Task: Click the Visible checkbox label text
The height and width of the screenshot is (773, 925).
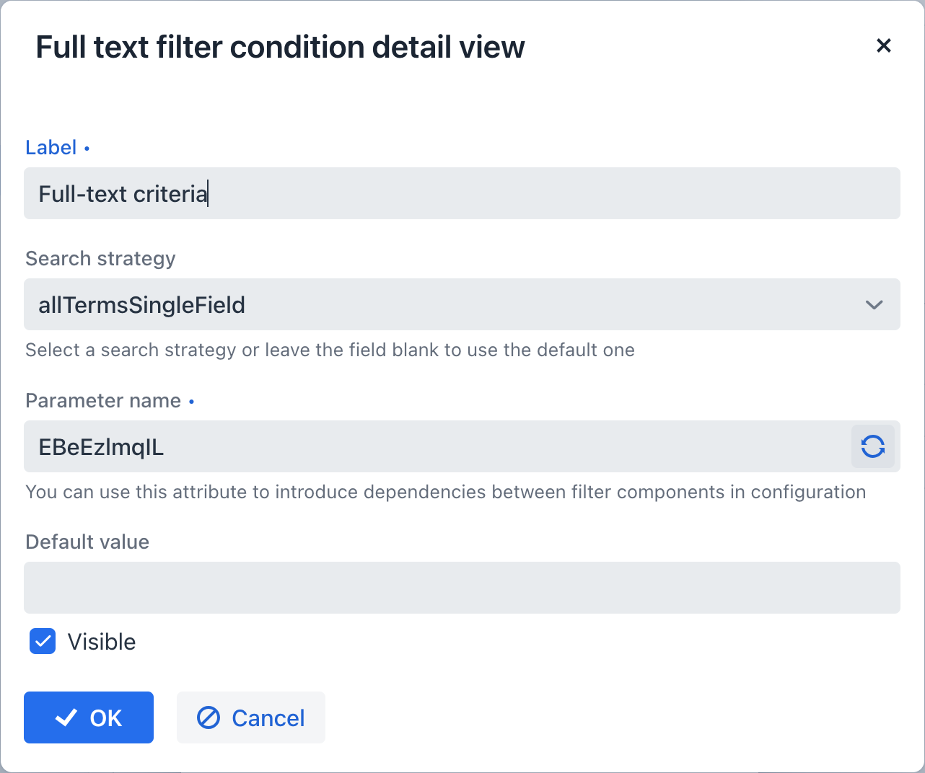Action: (x=102, y=642)
